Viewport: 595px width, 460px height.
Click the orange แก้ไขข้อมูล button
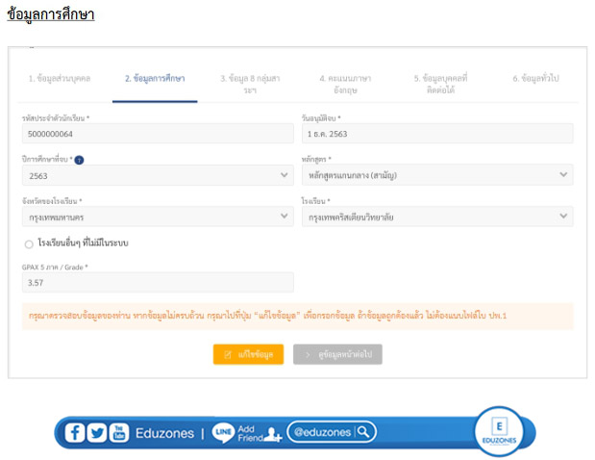pyautogui.click(x=248, y=354)
